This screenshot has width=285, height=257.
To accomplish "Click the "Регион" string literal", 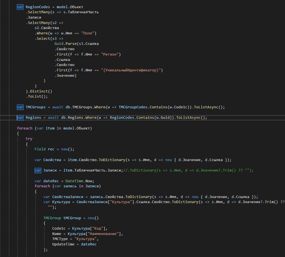I will [110, 54].
